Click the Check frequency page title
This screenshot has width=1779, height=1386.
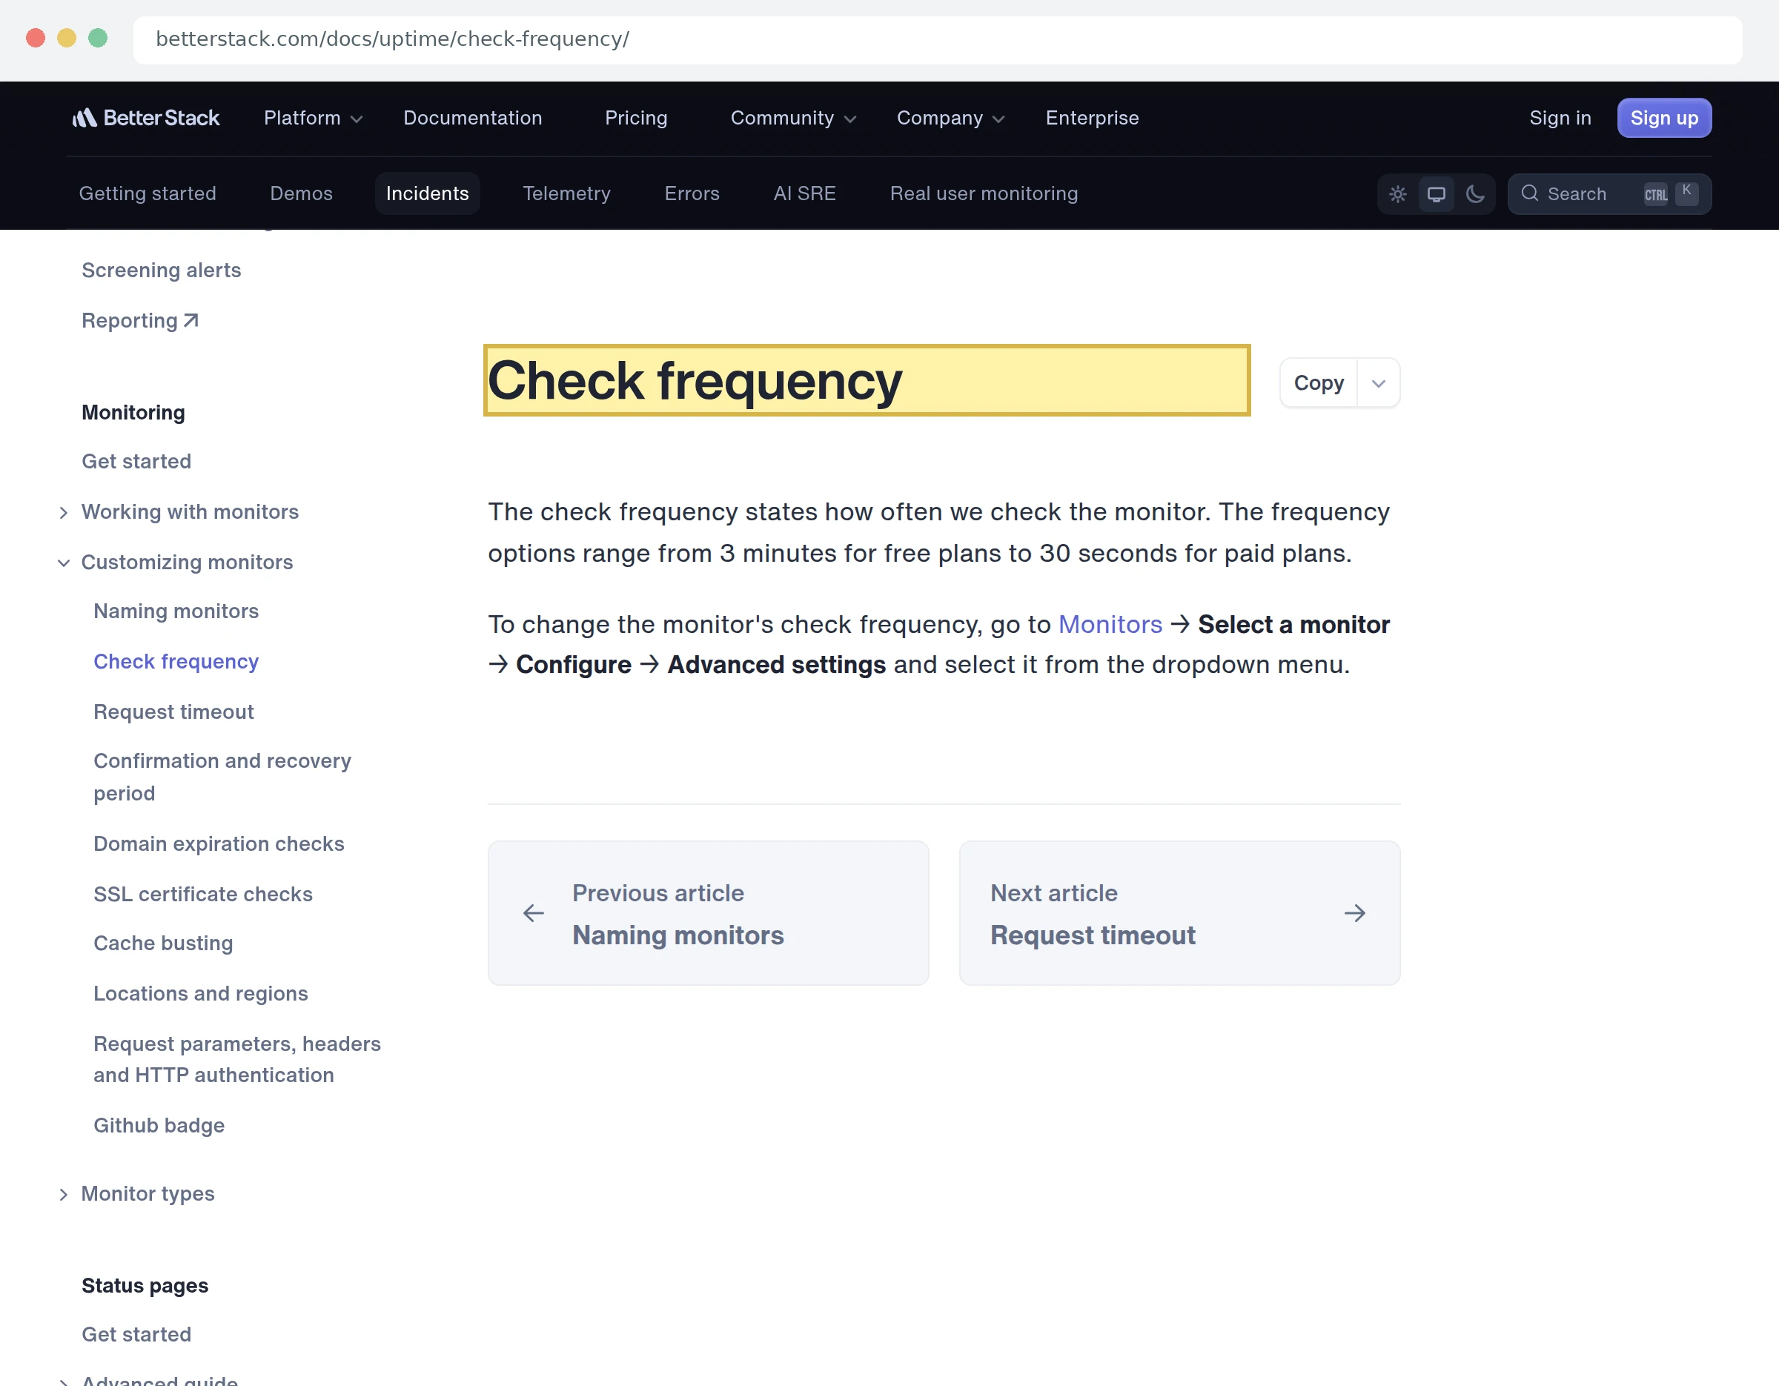pyautogui.click(x=695, y=380)
